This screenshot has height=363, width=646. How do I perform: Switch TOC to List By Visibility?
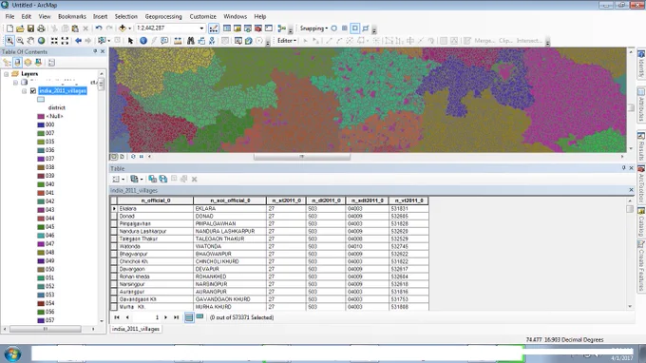coord(28,63)
